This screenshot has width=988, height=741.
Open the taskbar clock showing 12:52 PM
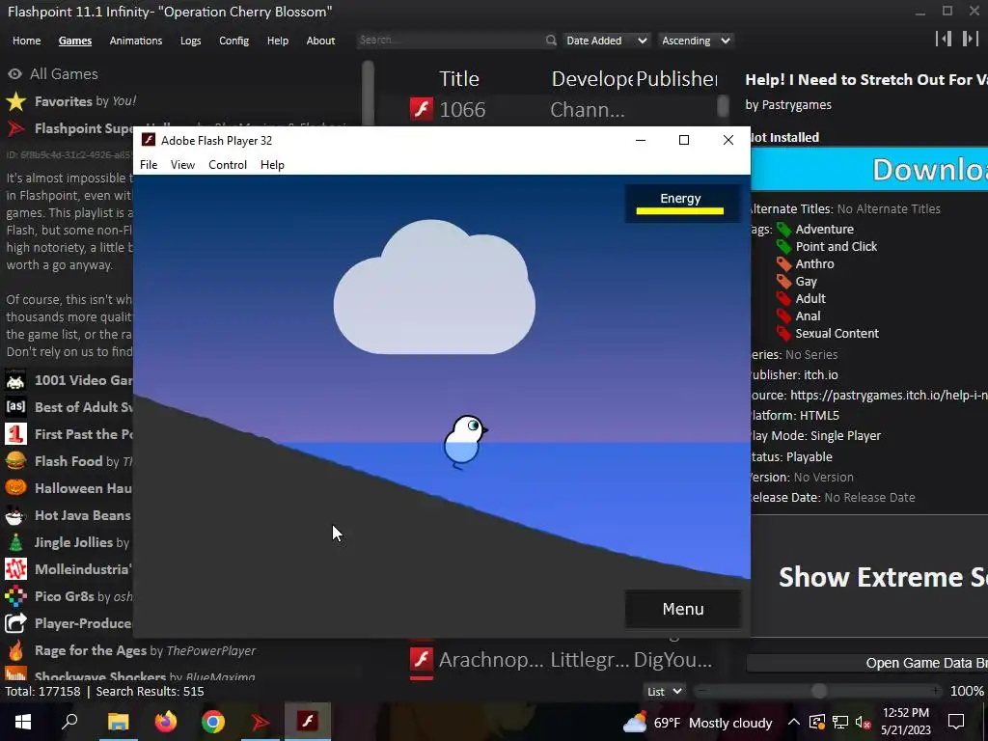905,722
